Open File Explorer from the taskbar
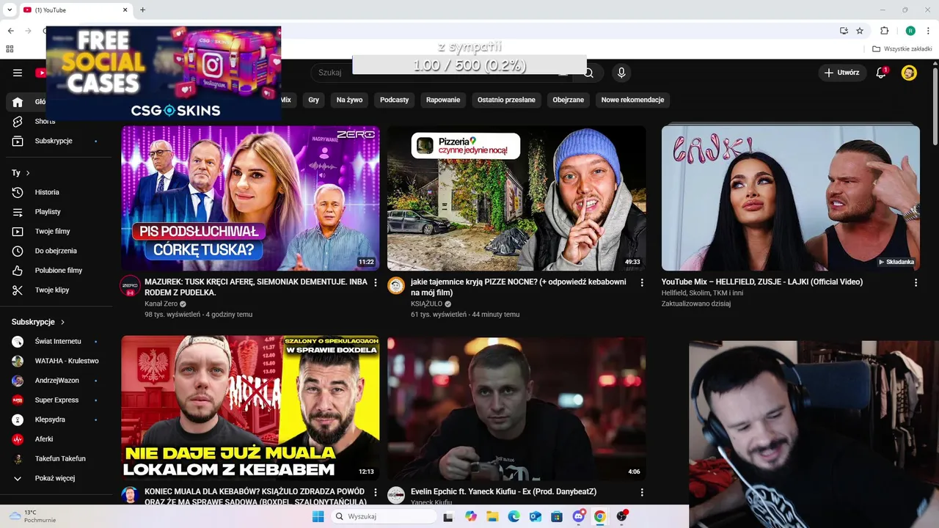Image resolution: width=939 pixels, height=528 pixels. (492, 516)
